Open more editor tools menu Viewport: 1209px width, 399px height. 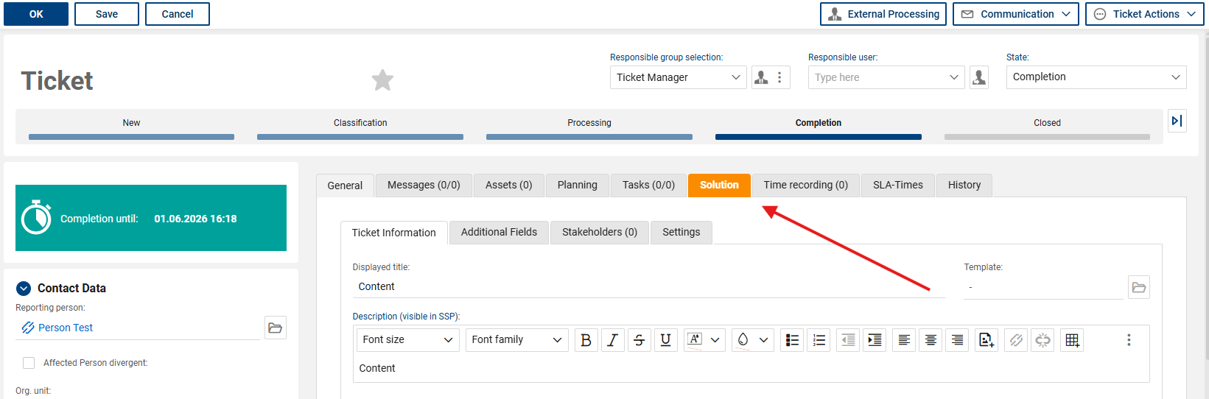coord(1129,339)
